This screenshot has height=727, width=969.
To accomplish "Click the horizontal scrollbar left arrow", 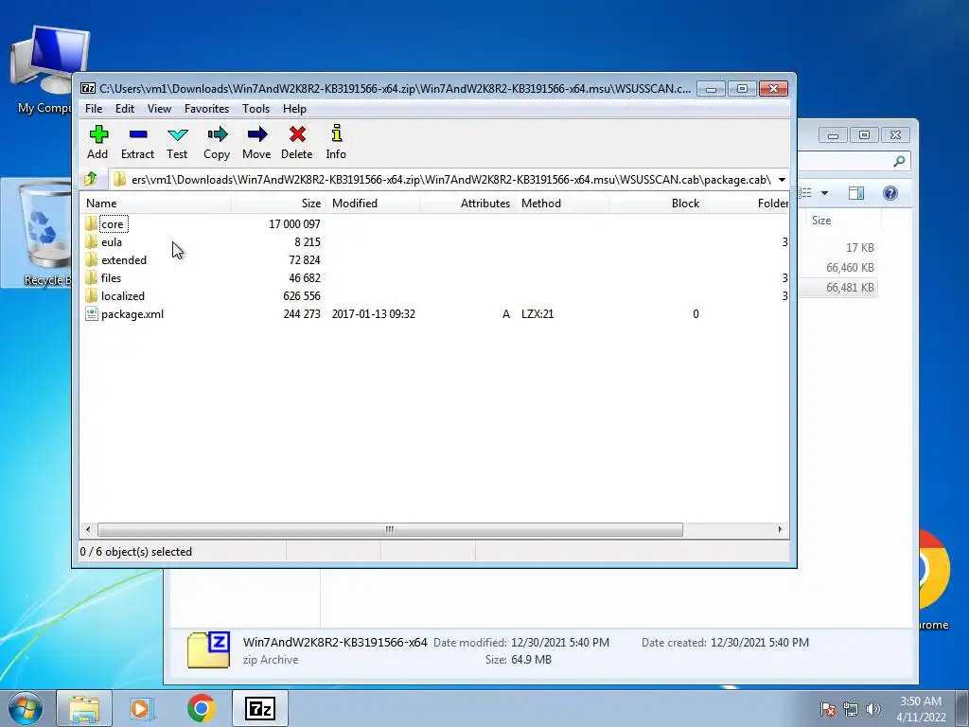I will coord(88,530).
